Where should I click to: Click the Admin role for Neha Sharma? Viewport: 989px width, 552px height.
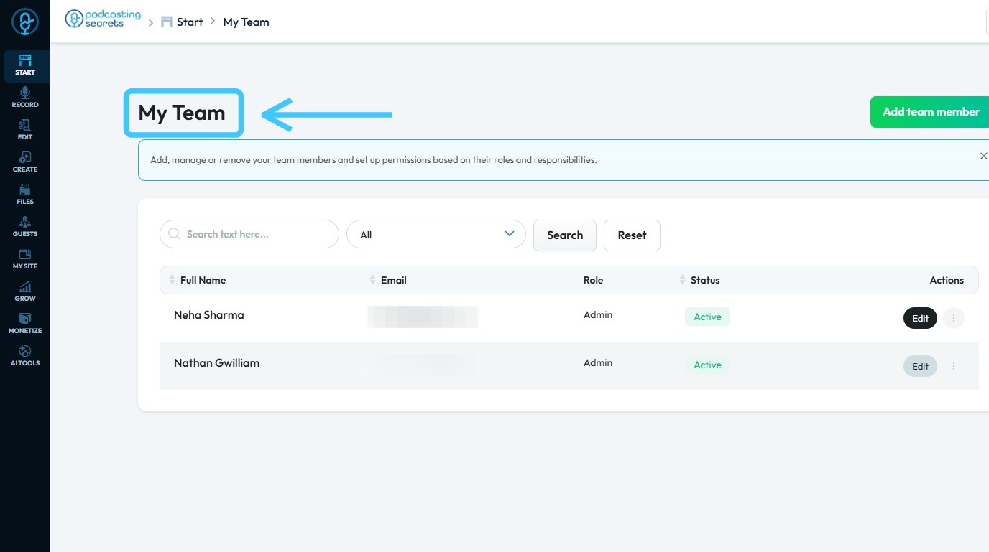pyautogui.click(x=598, y=314)
